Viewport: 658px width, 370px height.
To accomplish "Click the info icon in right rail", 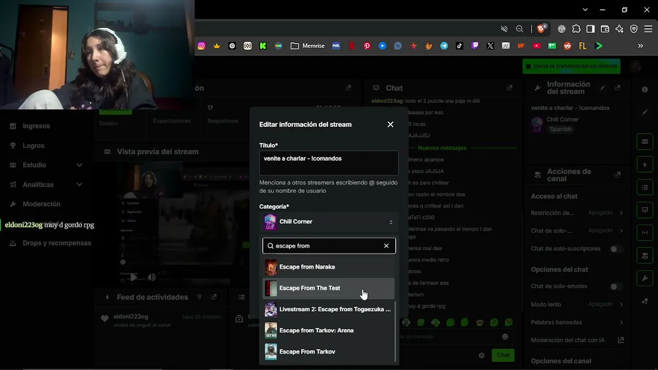I will 645,89.
